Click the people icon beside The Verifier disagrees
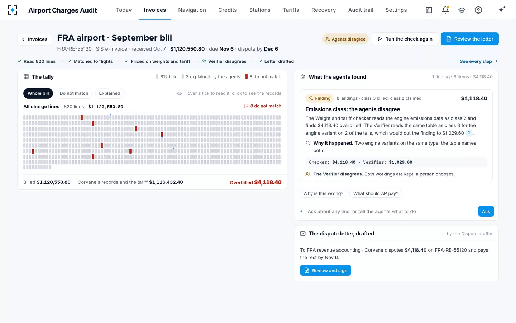Viewport: 516px width, 323px height. [308, 174]
